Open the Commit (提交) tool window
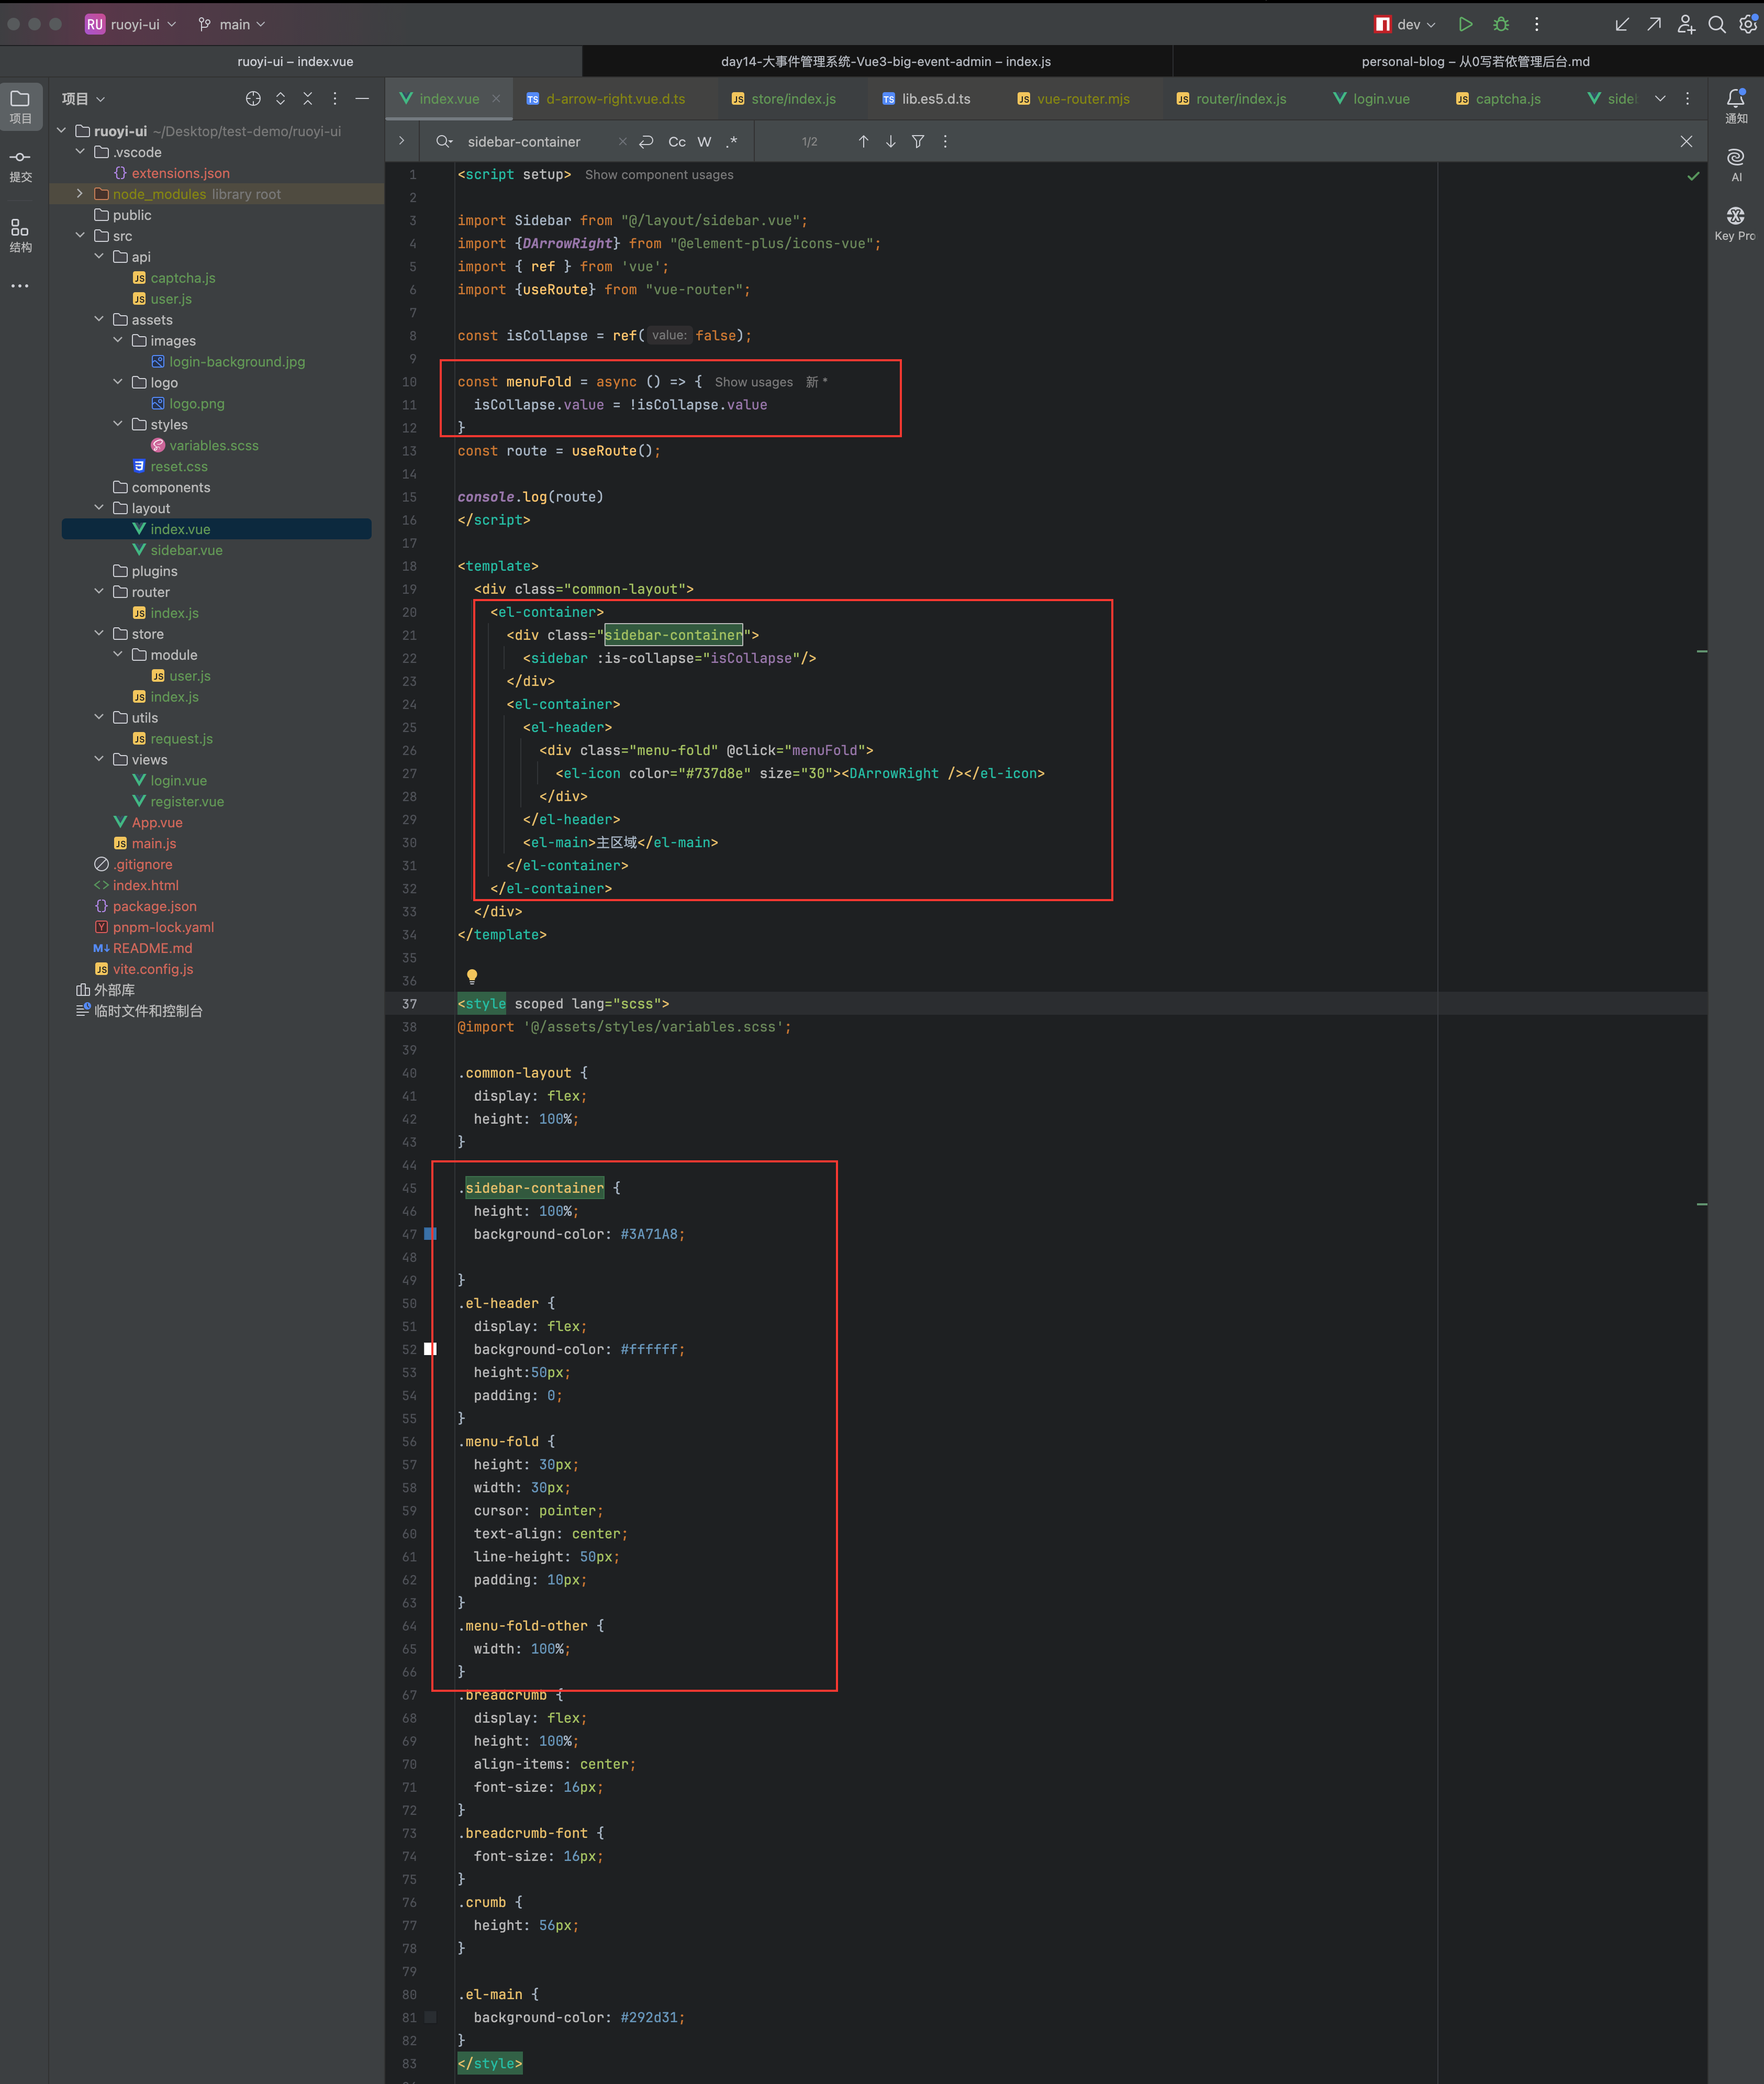This screenshot has width=1764, height=2084. pos(20,166)
